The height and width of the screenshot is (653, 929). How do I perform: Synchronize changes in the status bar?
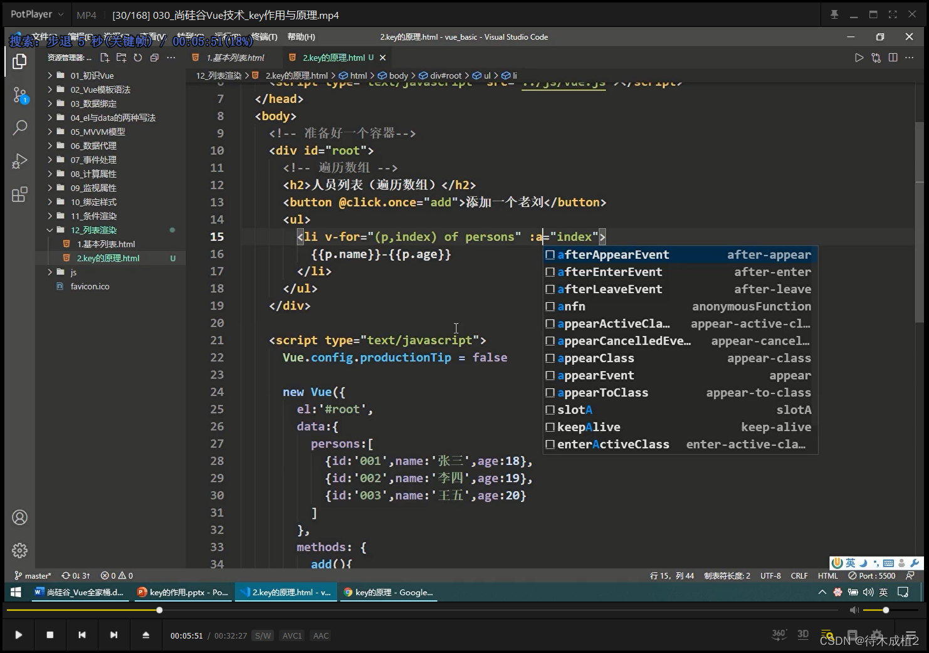point(75,575)
